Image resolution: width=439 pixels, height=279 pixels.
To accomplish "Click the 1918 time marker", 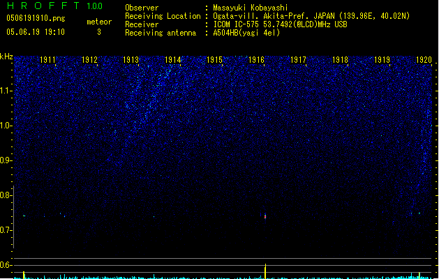I will pos(340,60).
